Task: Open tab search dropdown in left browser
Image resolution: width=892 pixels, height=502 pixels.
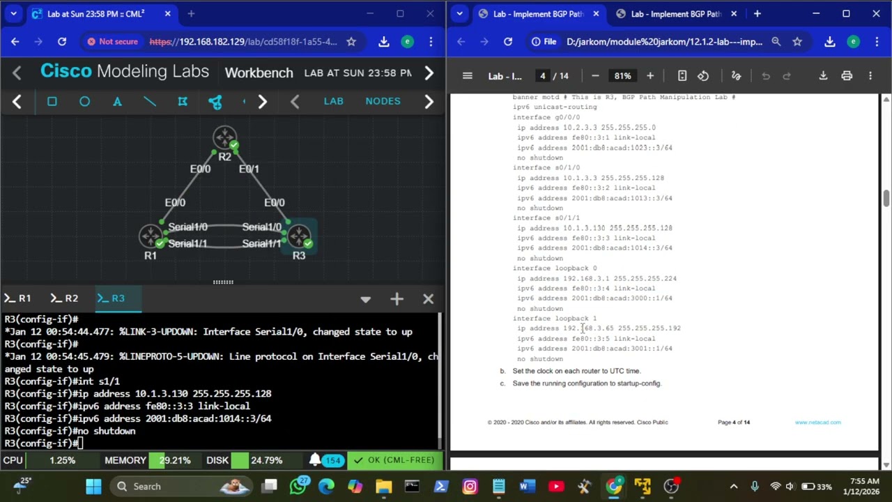Action: click(13, 13)
